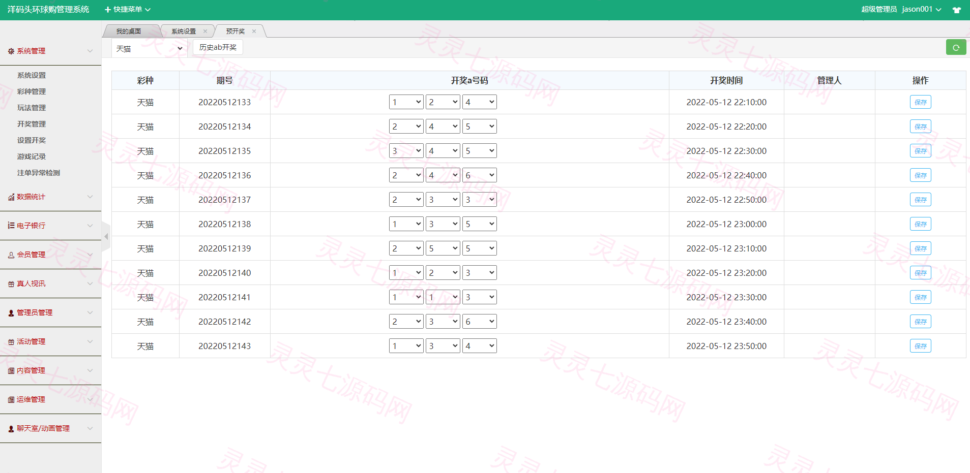Image resolution: width=970 pixels, height=473 pixels.
Task: Click the icon beside 内容管理
Action: coord(11,371)
